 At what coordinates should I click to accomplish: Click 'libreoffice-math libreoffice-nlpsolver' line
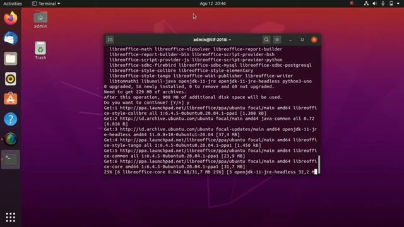[196, 49]
